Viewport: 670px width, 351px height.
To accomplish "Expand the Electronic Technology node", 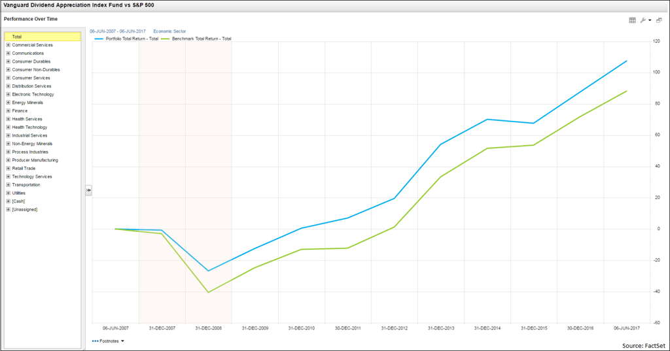I will [8, 94].
